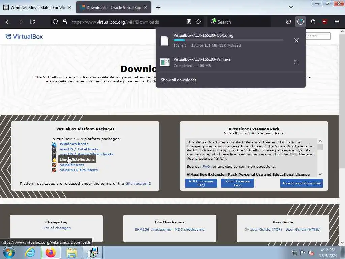Open the User Guide (PDF) link
345x259 pixels.
click(265, 229)
